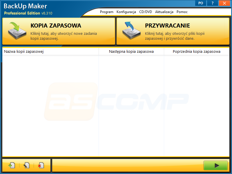This screenshot has height=174, width=232.
Task: Click the question mark help button
Action: pyautogui.click(x=213, y=3)
